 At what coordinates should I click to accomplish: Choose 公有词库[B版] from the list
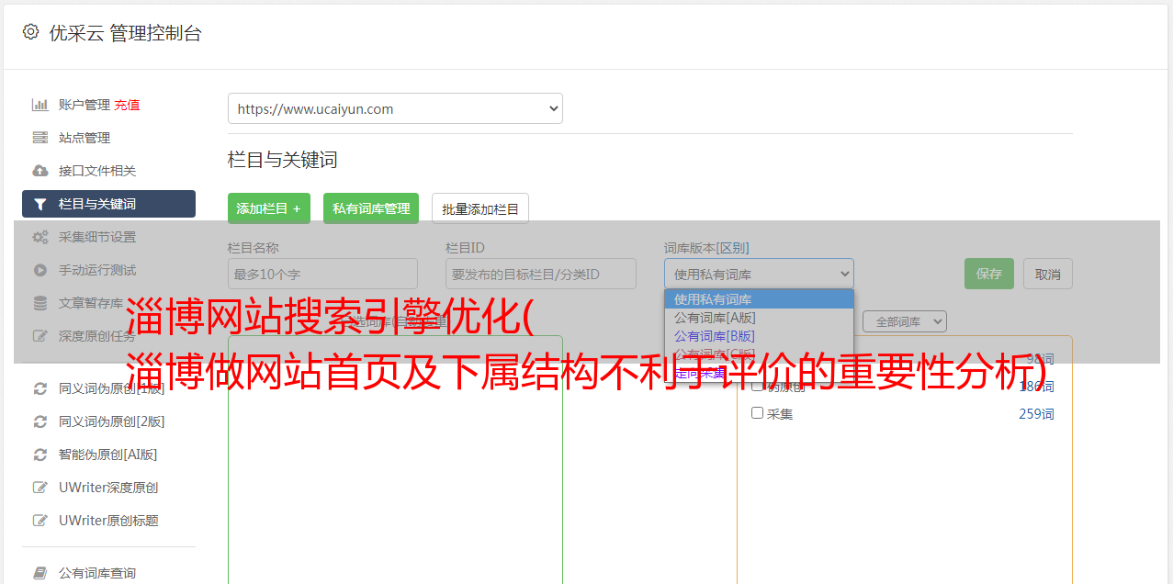tap(759, 336)
